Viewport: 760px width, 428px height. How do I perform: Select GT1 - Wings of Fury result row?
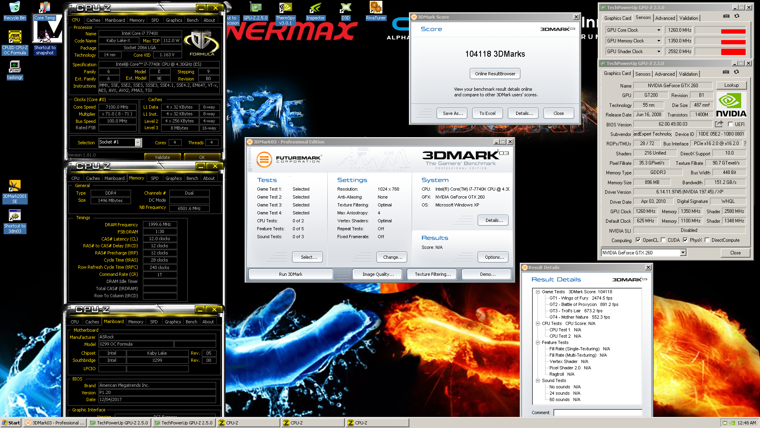pos(581,298)
